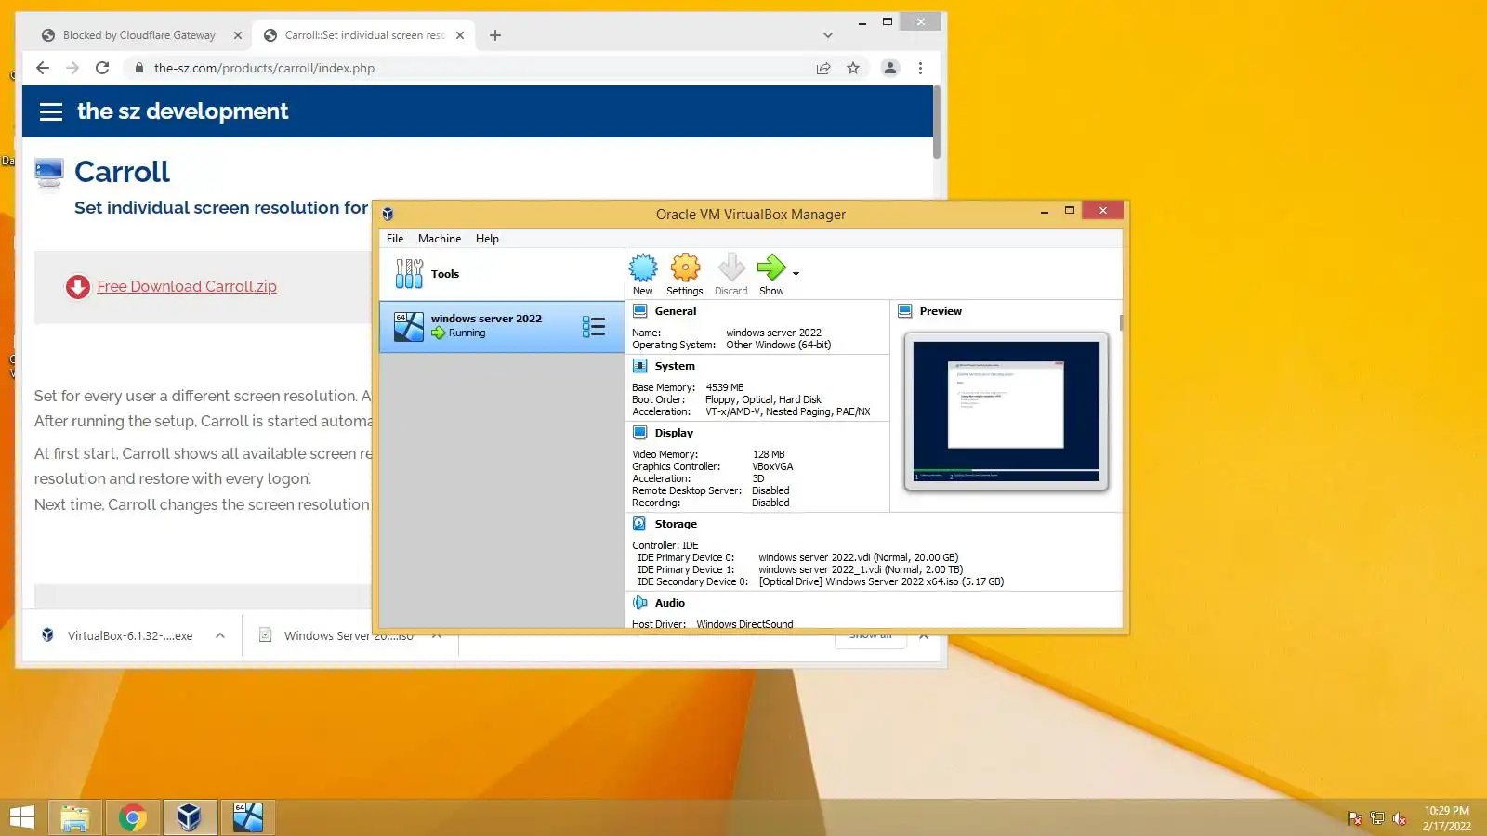Open the hamburger menu on the sz development site
The width and height of the screenshot is (1487, 836).
pos(51,111)
